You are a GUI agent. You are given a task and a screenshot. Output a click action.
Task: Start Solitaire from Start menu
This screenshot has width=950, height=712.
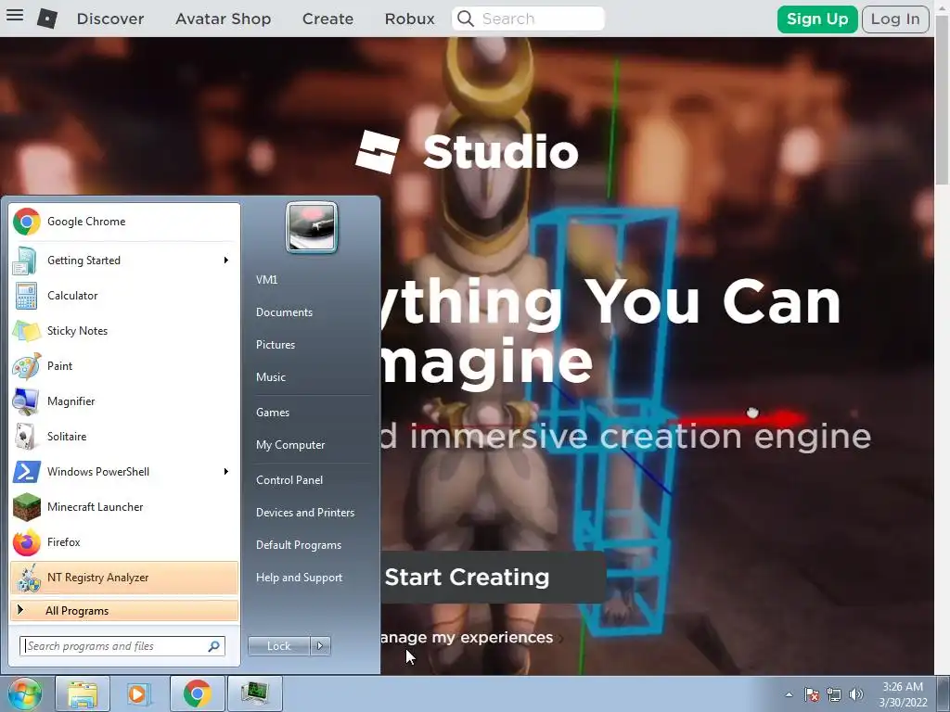[124, 437]
